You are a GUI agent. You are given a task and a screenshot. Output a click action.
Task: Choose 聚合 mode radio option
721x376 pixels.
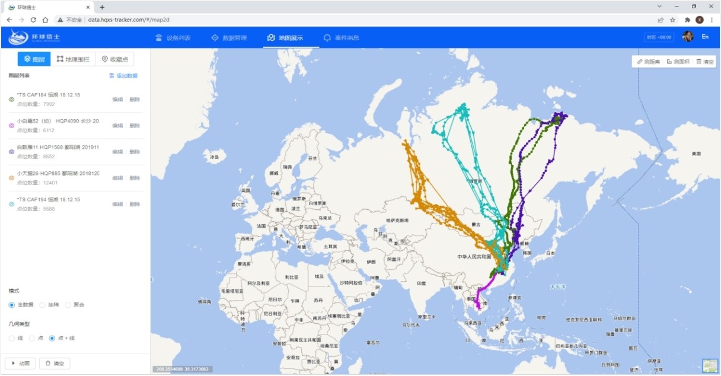[x=68, y=305]
